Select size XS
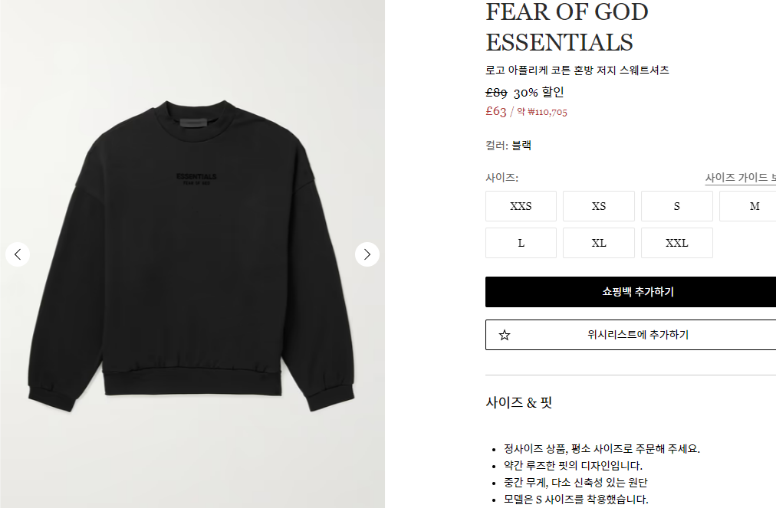Viewport: 776px width, 508px height. point(599,206)
